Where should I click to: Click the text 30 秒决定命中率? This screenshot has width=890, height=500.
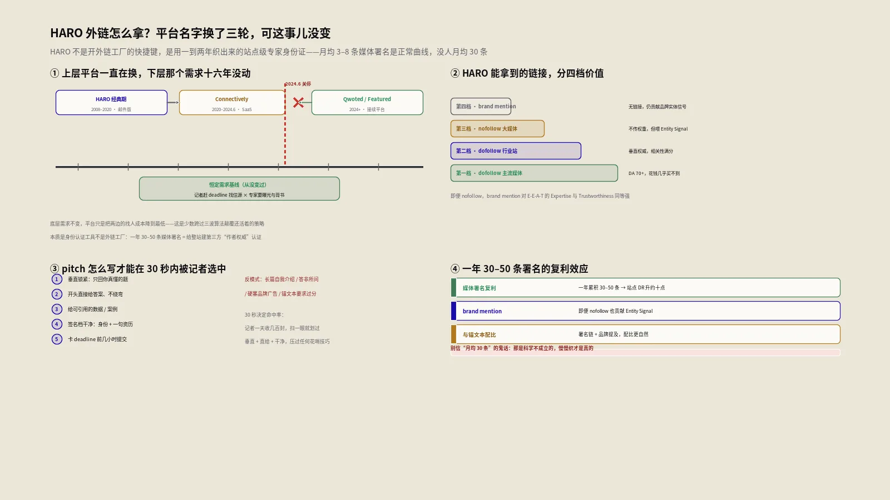264,315
